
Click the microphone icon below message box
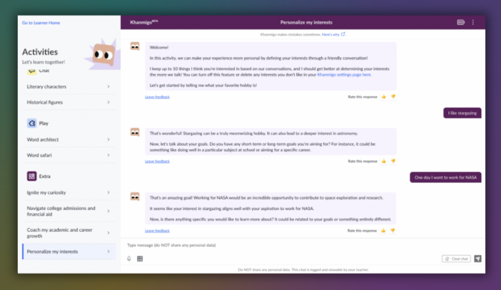(x=129, y=258)
